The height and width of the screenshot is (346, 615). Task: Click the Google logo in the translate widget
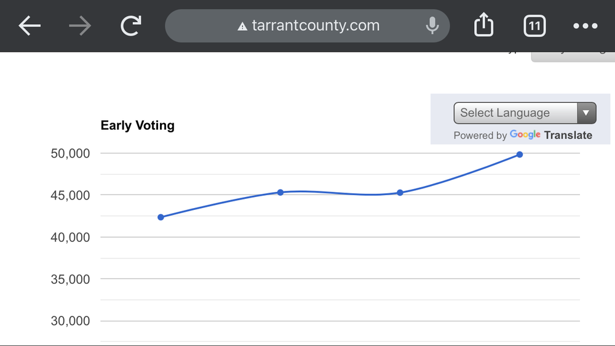[525, 135]
